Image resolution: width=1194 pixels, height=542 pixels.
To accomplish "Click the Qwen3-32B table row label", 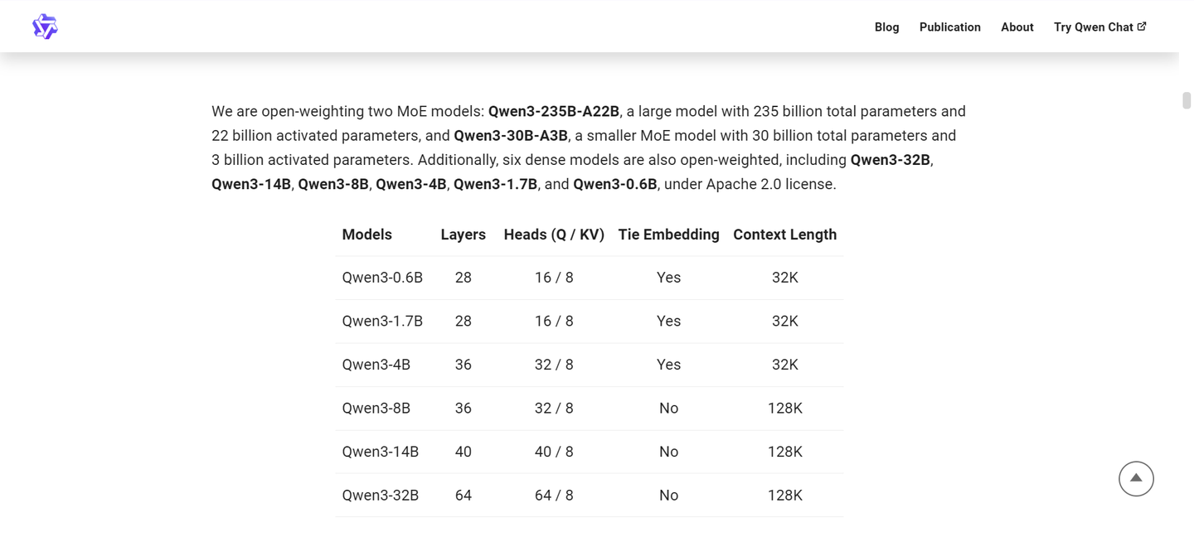I will [x=380, y=496].
